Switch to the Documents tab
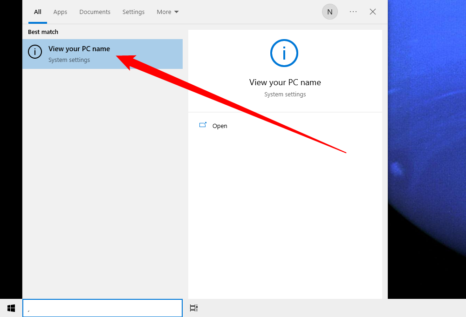Screen dimensions: 466x317 tap(95, 12)
